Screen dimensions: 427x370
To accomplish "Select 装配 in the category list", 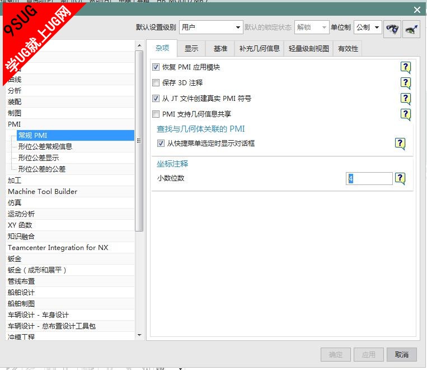I will pyautogui.click(x=70, y=102).
